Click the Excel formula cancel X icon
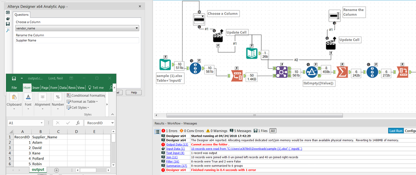Viewport: 416px width, 175px height. tap(58, 123)
